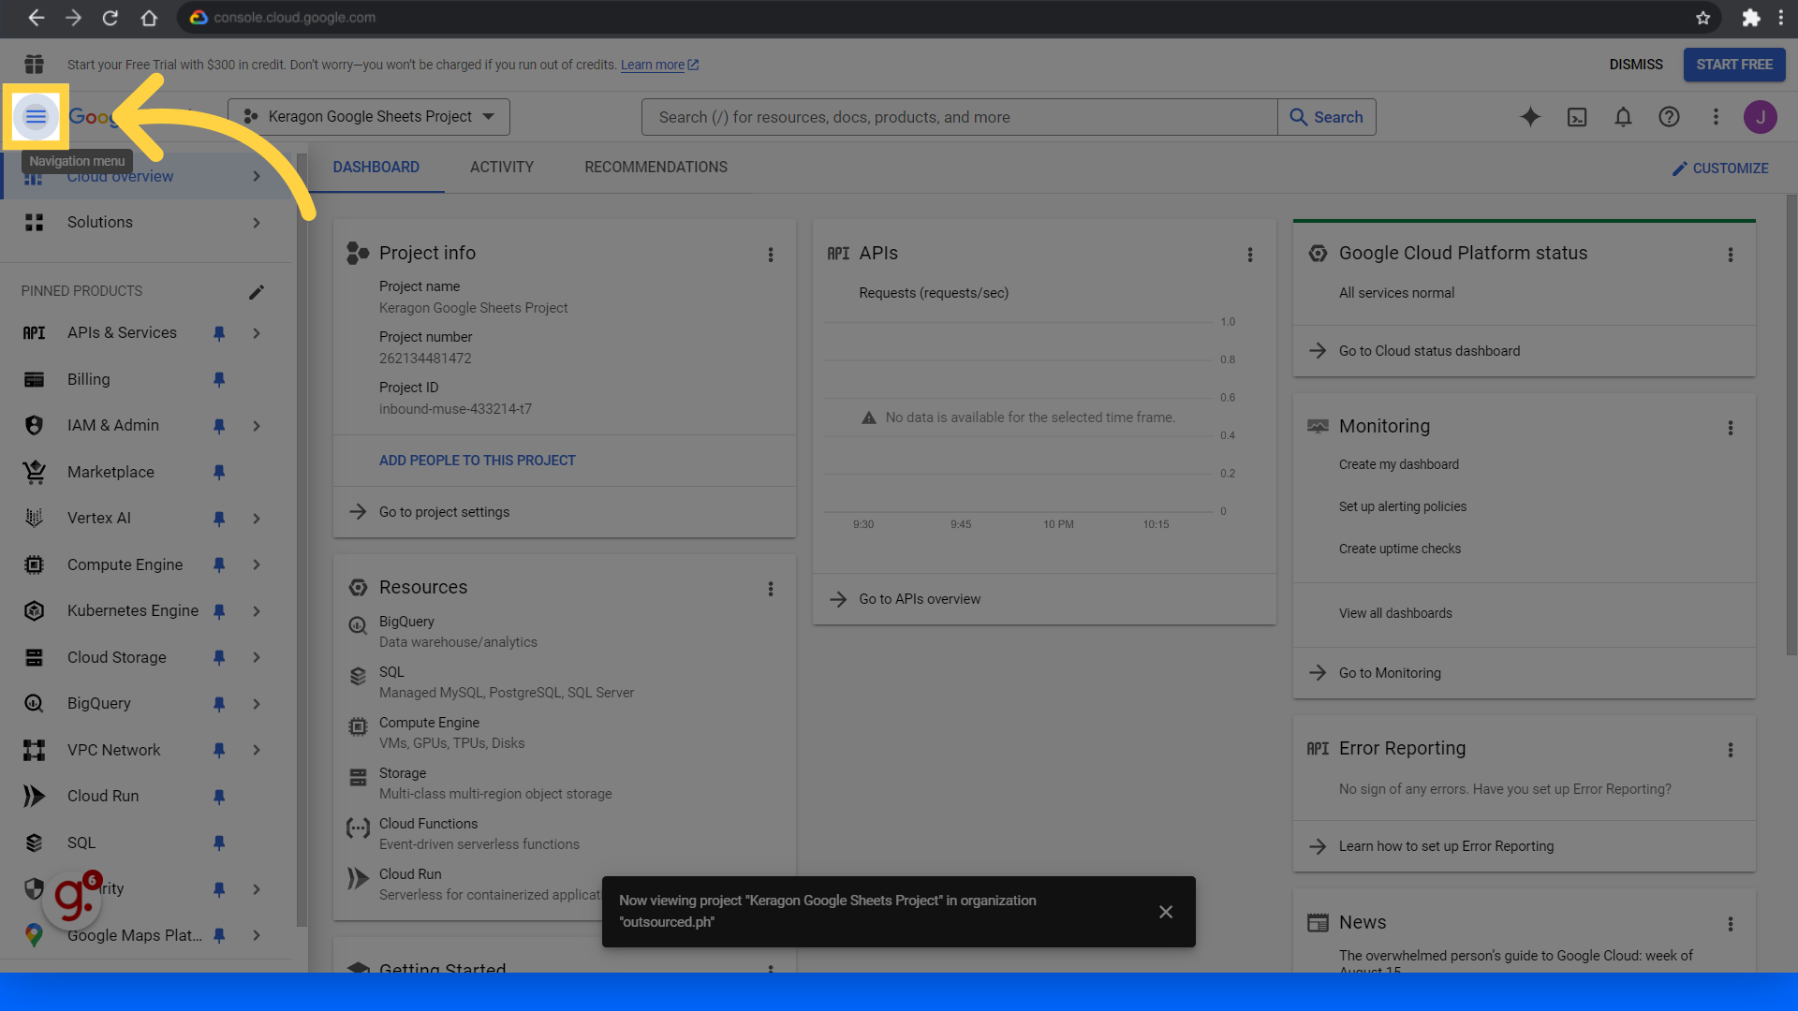Click the user account avatar J
Image resolution: width=1798 pixels, height=1011 pixels.
(1761, 117)
